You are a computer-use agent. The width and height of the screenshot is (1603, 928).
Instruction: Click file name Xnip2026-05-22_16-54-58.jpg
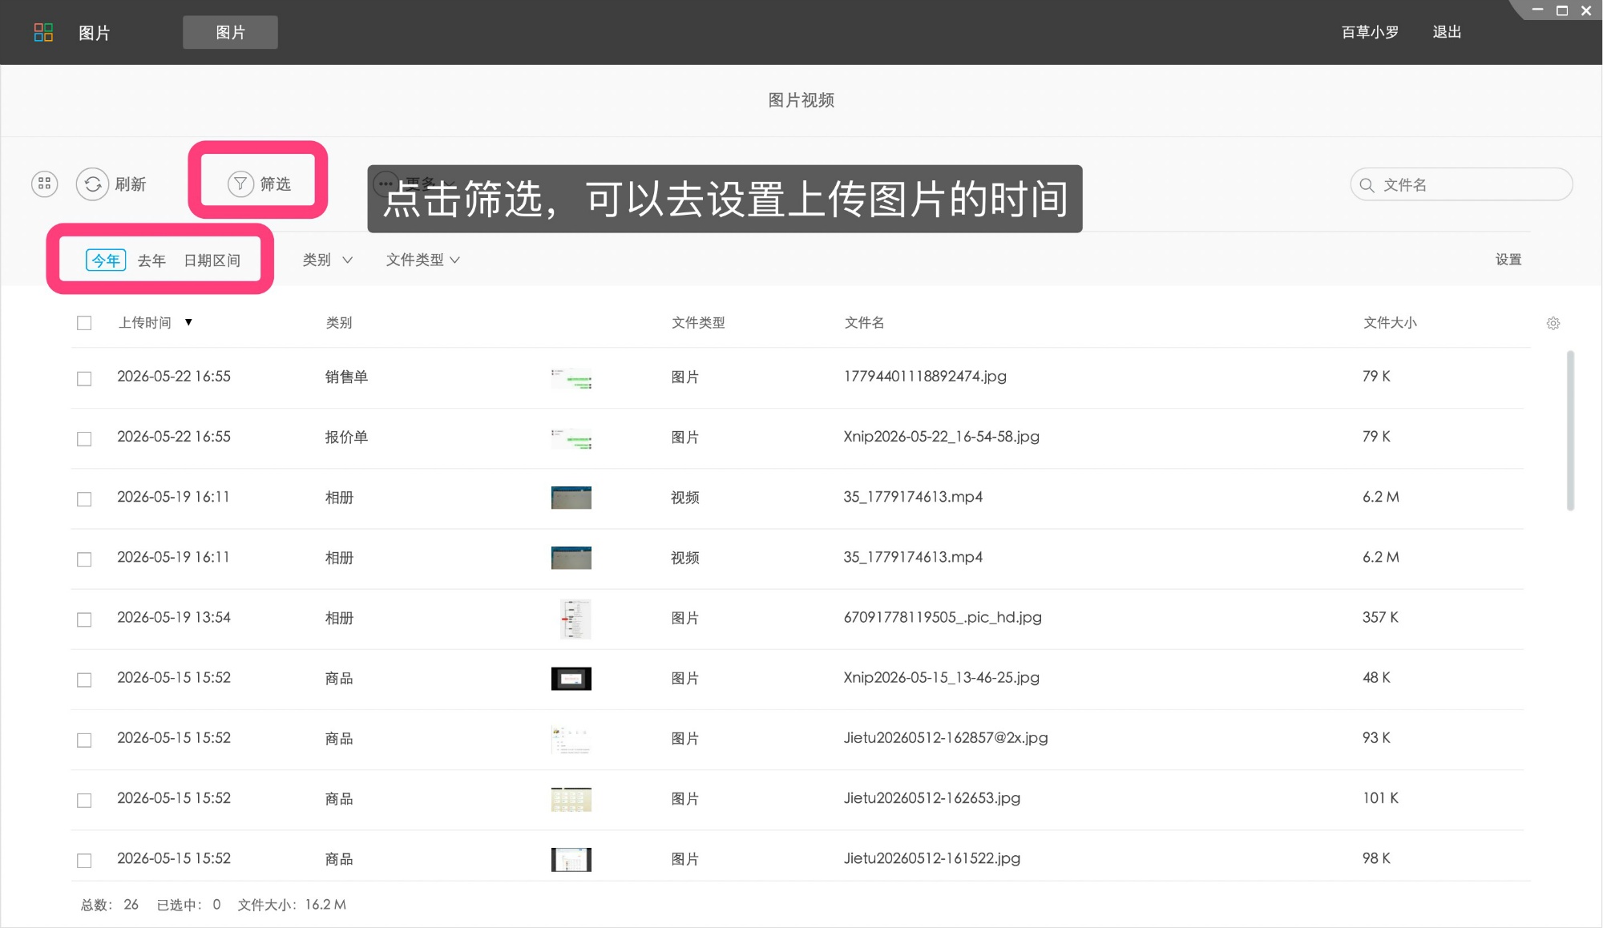[x=941, y=436]
